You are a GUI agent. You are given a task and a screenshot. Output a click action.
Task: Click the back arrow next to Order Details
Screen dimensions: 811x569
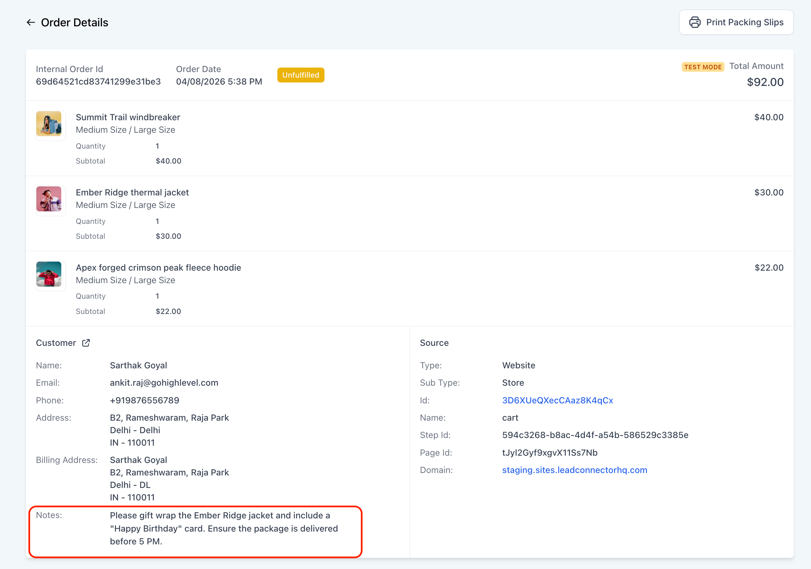click(31, 23)
